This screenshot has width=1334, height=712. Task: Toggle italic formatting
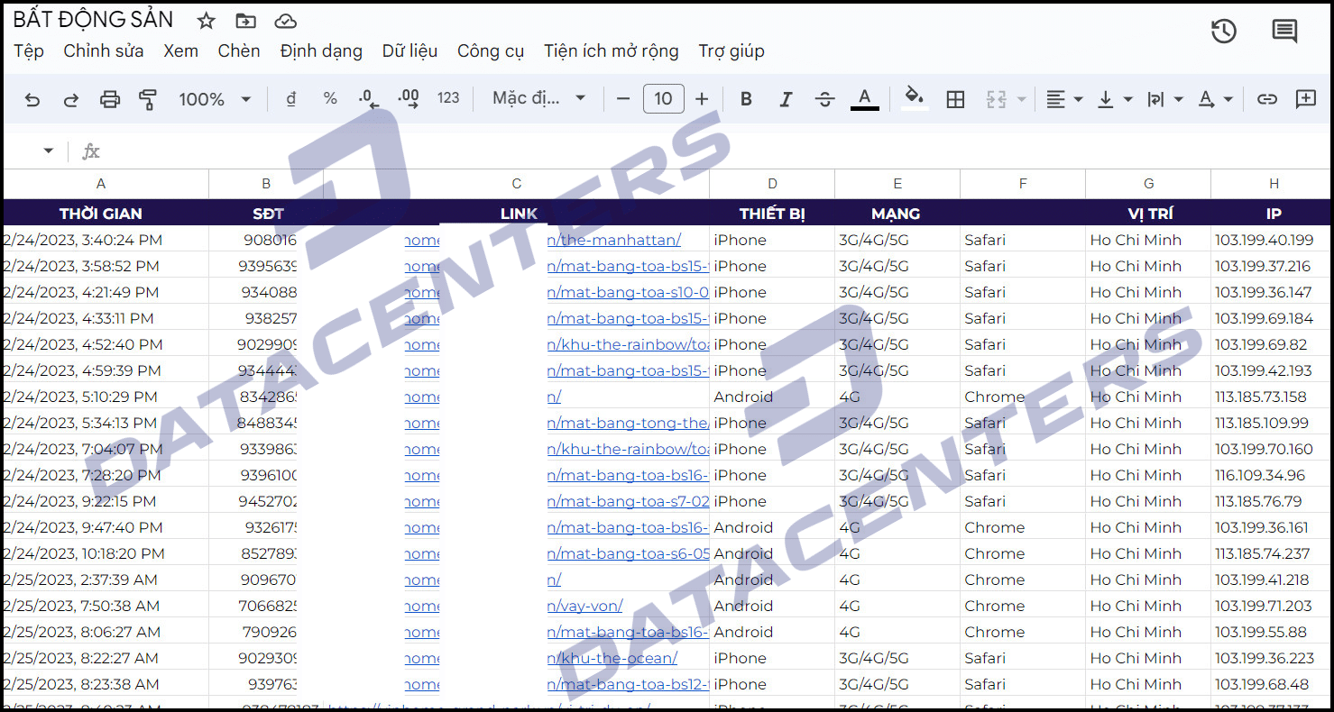tap(786, 99)
